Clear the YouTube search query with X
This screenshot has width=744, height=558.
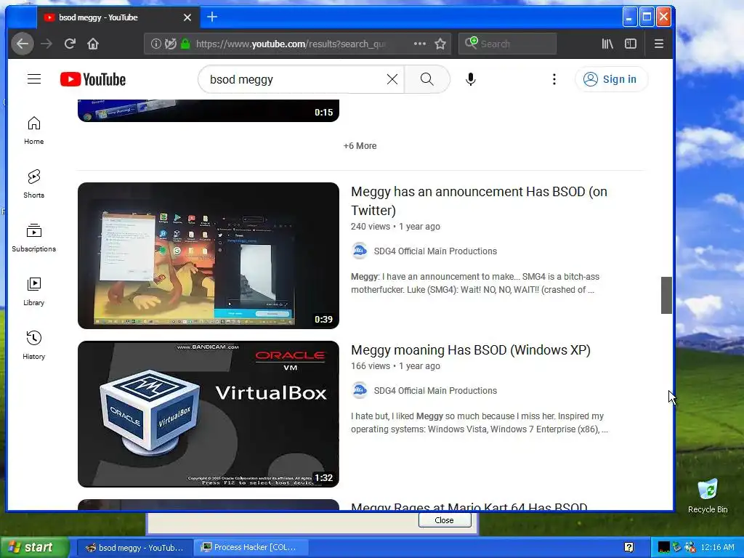pos(392,79)
